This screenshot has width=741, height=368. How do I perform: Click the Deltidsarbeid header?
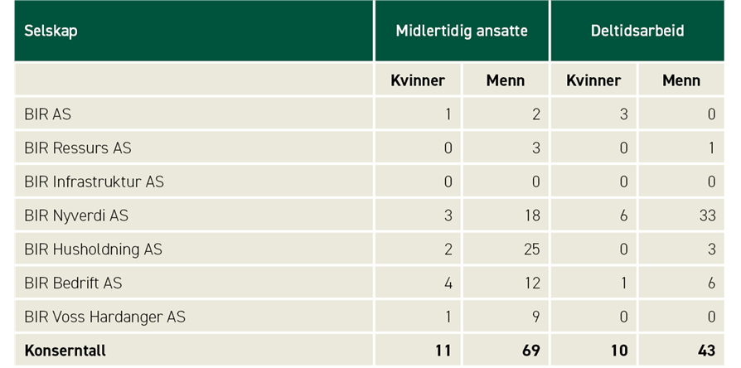(x=637, y=31)
